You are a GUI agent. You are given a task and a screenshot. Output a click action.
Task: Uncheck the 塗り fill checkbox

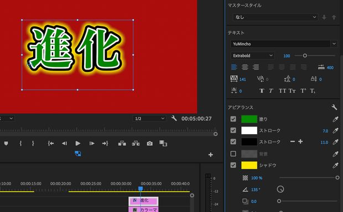pyautogui.click(x=233, y=119)
